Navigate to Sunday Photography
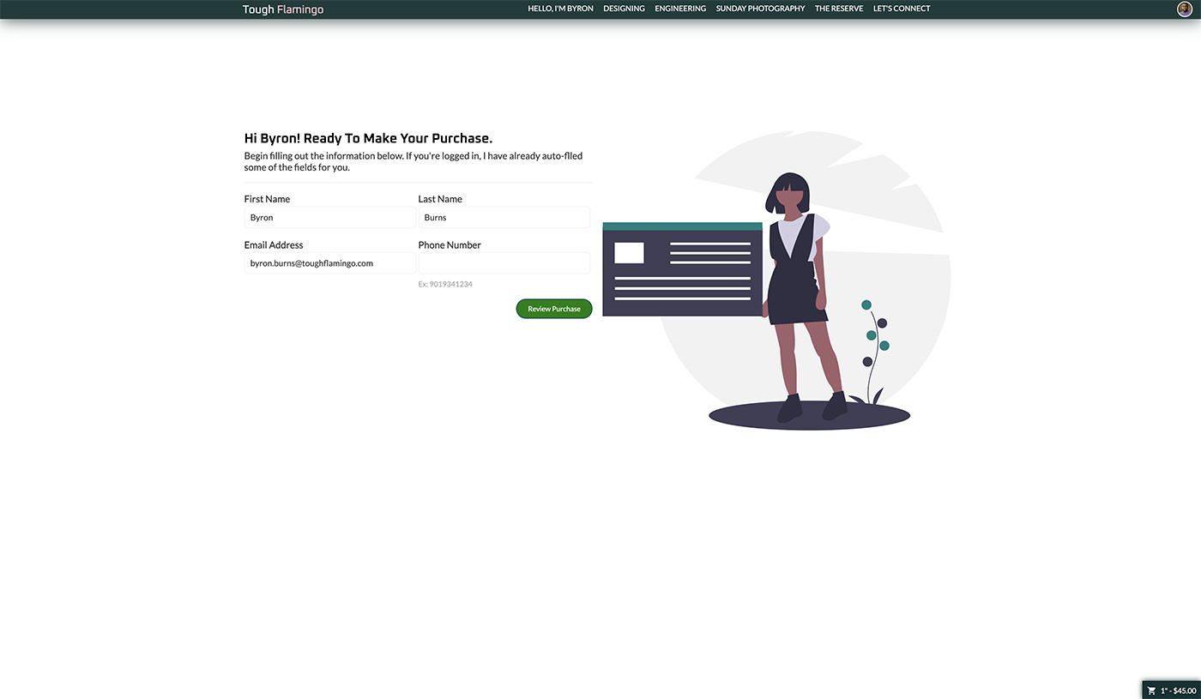Viewport: 1201px width, 699px height. click(760, 9)
